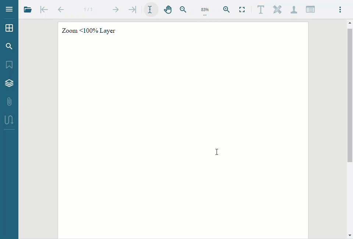Go to the first page
The image size is (353, 239).
pos(44,10)
